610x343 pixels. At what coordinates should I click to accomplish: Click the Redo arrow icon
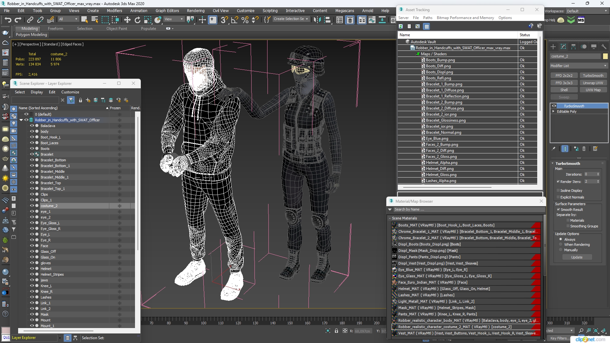pos(18,20)
